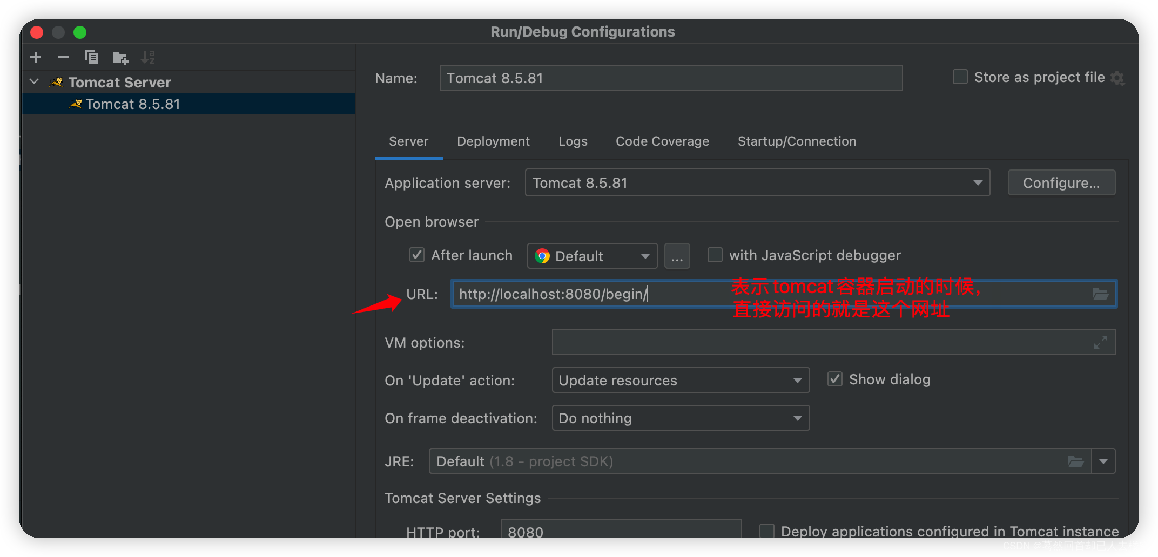Click the JRE text field
The image size is (1158, 557).
pyautogui.click(x=760, y=461)
